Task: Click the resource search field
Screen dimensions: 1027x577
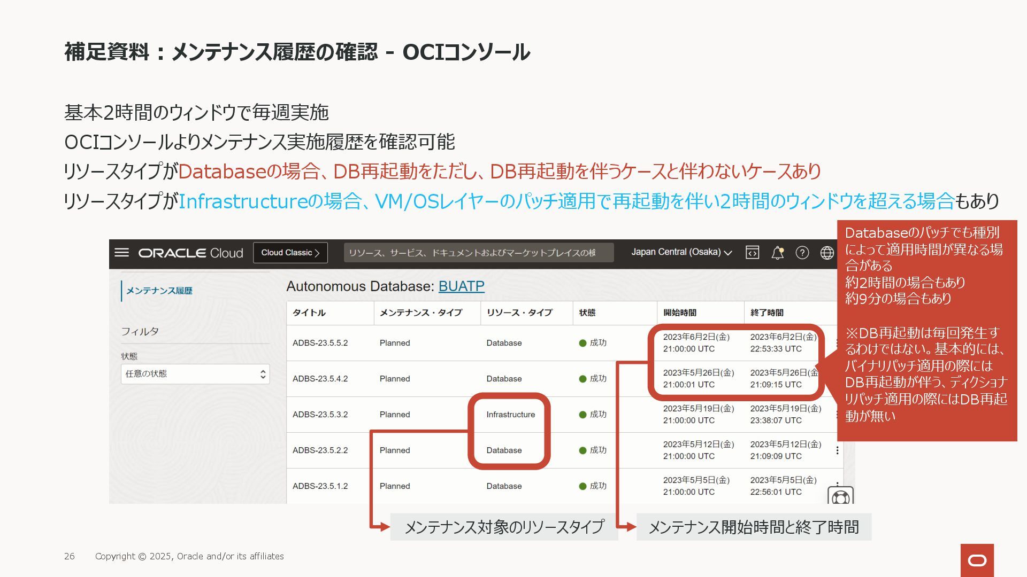Action: (x=479, y=253)
